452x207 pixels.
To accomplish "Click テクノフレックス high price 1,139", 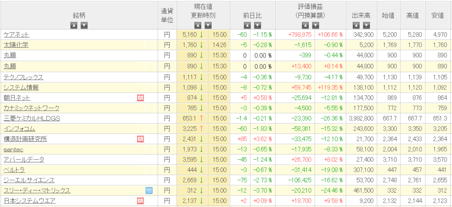I will coord(414,77).
